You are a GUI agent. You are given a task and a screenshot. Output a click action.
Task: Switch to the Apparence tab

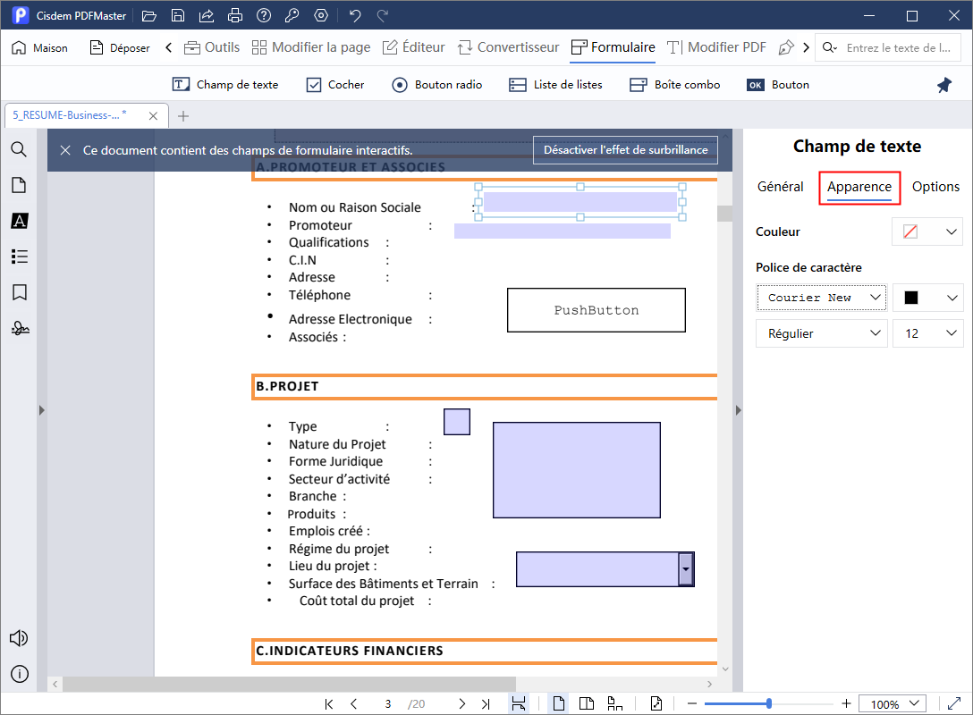coord(859,187)
